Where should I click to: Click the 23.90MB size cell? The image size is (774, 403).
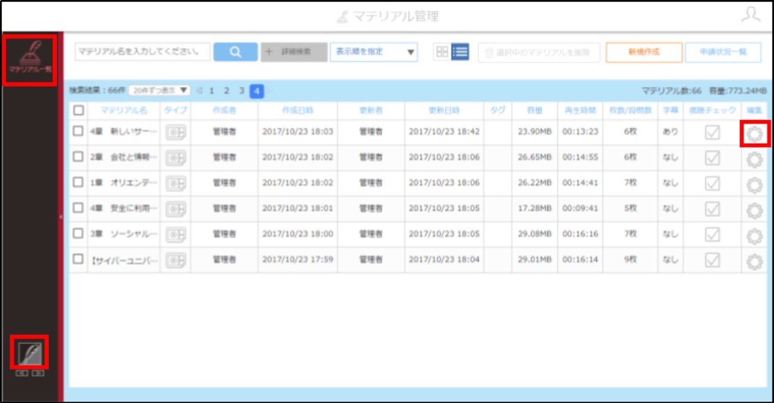coord(534,132)
